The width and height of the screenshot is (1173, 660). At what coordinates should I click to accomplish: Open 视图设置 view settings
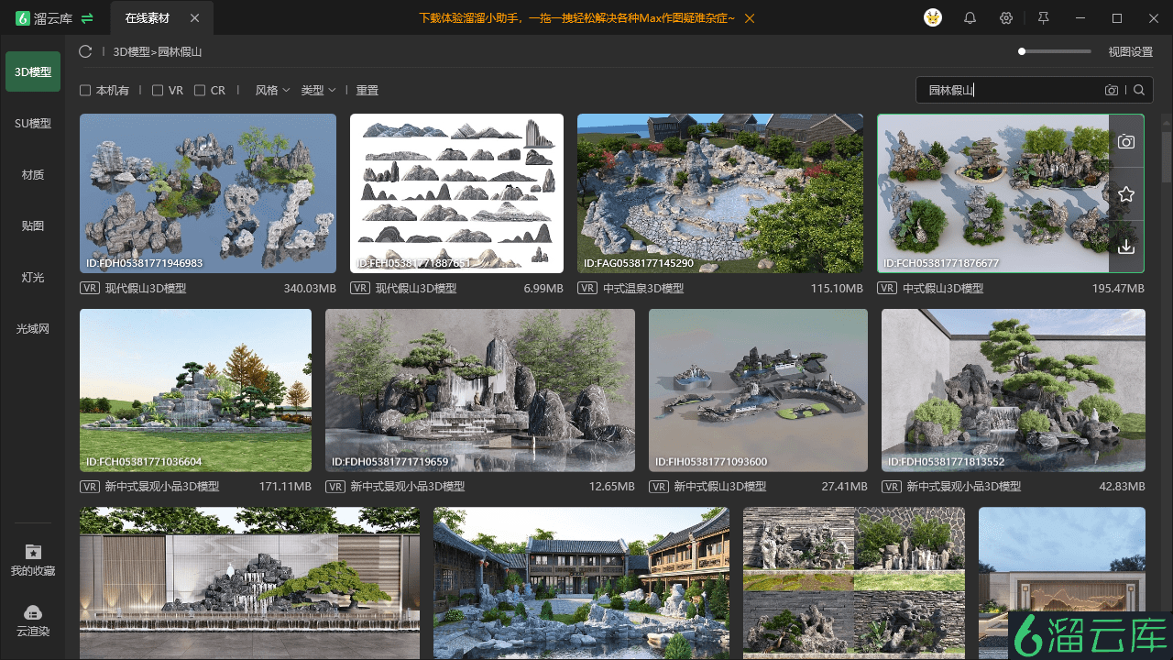pos(1131,52)
